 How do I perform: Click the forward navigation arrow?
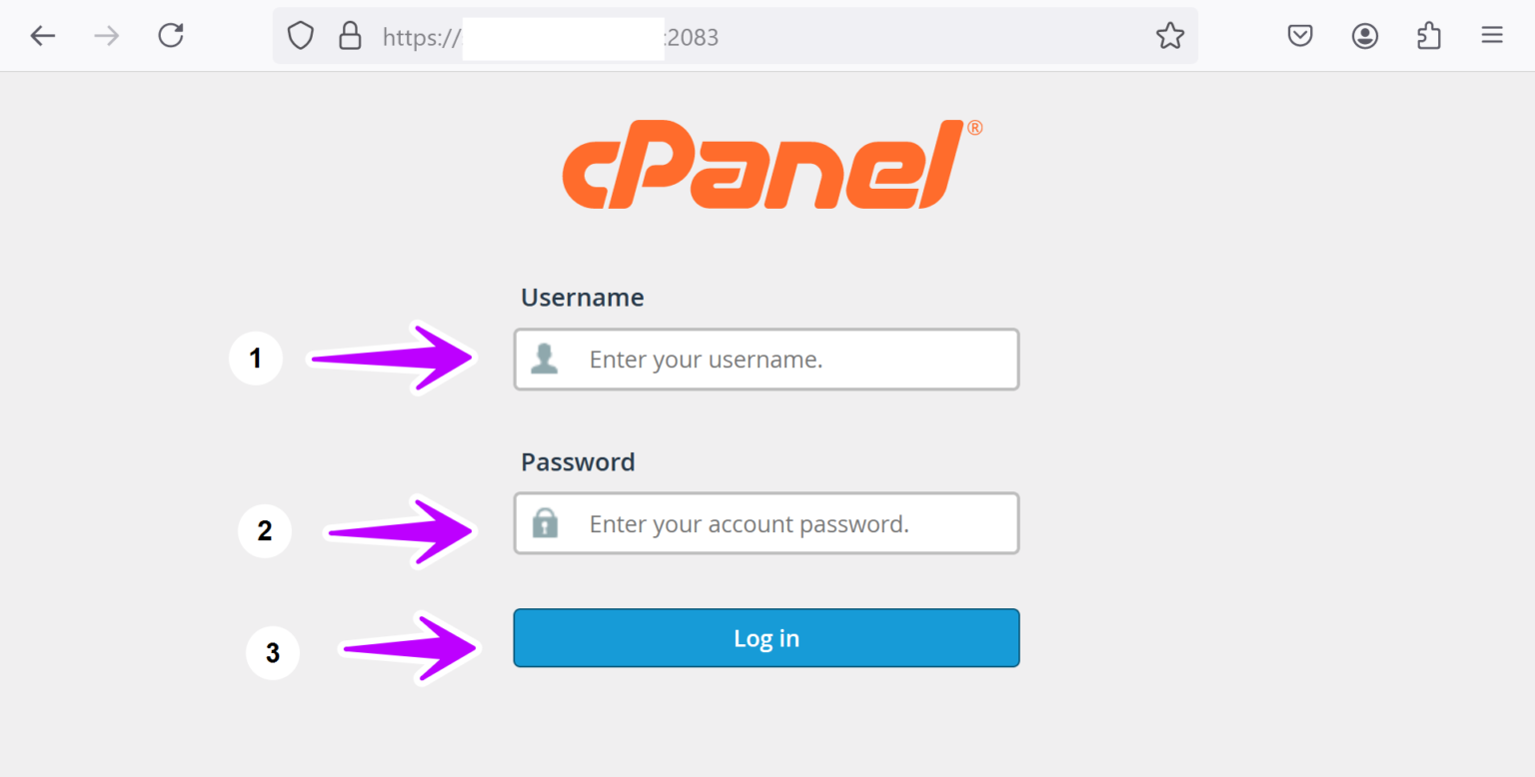point(106,35)
